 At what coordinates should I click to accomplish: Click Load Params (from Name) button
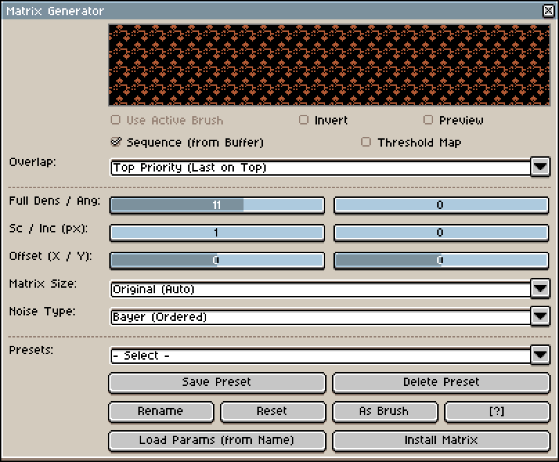point(217,441)
